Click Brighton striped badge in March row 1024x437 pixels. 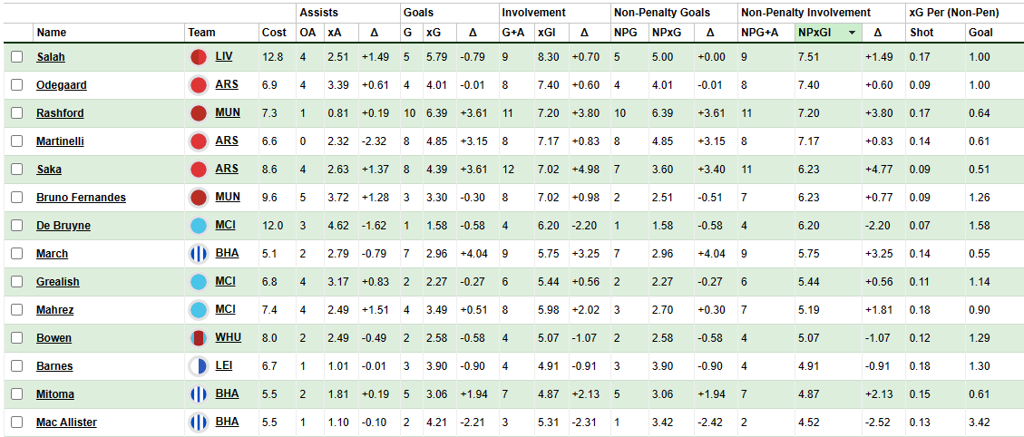(199, 254)
